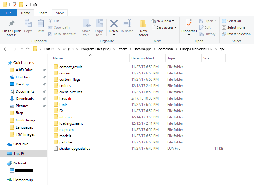The width and height of the screenshot is (254, 185).
Task: Click Invert selection
Action: [x=236, y=34]
